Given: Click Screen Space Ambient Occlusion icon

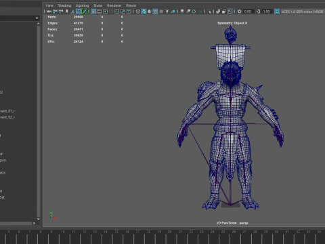Looking at the screenshot, I should (182, 12).
